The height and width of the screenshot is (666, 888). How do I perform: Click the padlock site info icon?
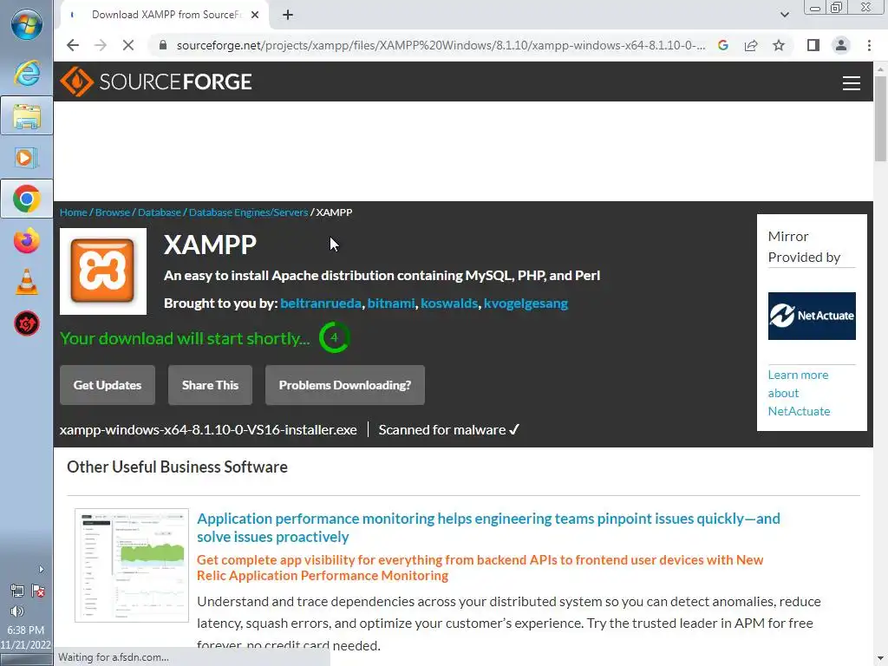point(162,45)
